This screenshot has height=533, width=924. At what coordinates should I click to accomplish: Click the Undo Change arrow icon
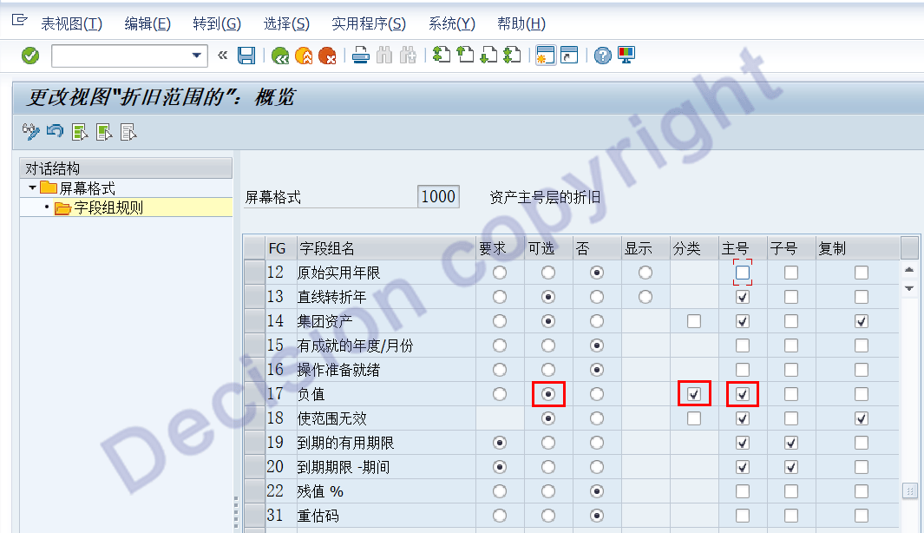pos(55,131)
